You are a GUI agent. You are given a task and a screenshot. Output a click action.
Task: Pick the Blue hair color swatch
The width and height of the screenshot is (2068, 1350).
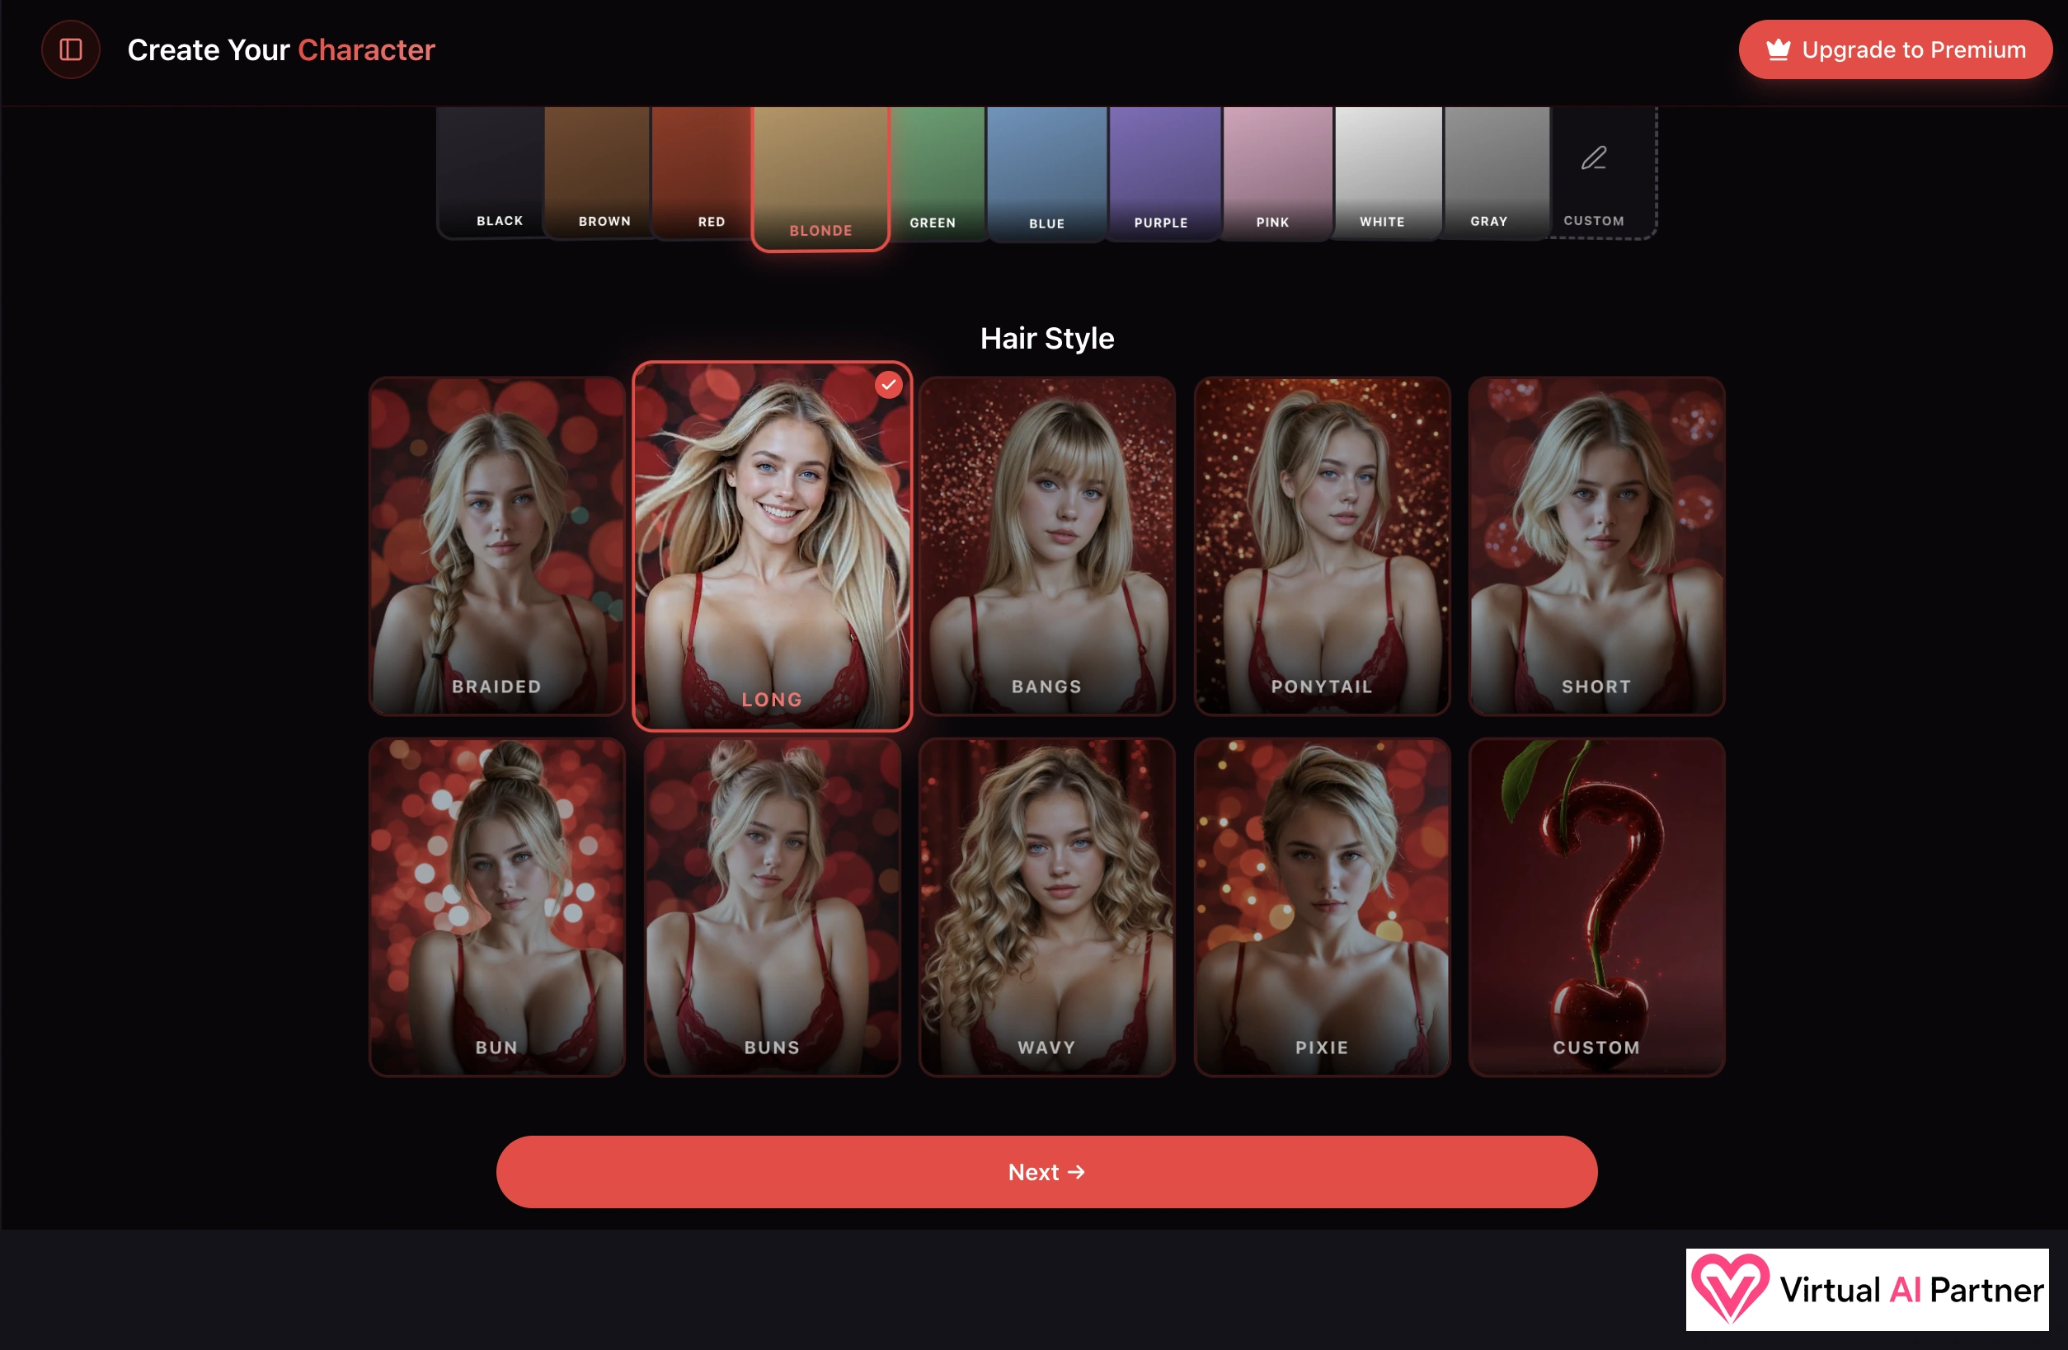click(1047, 173)
